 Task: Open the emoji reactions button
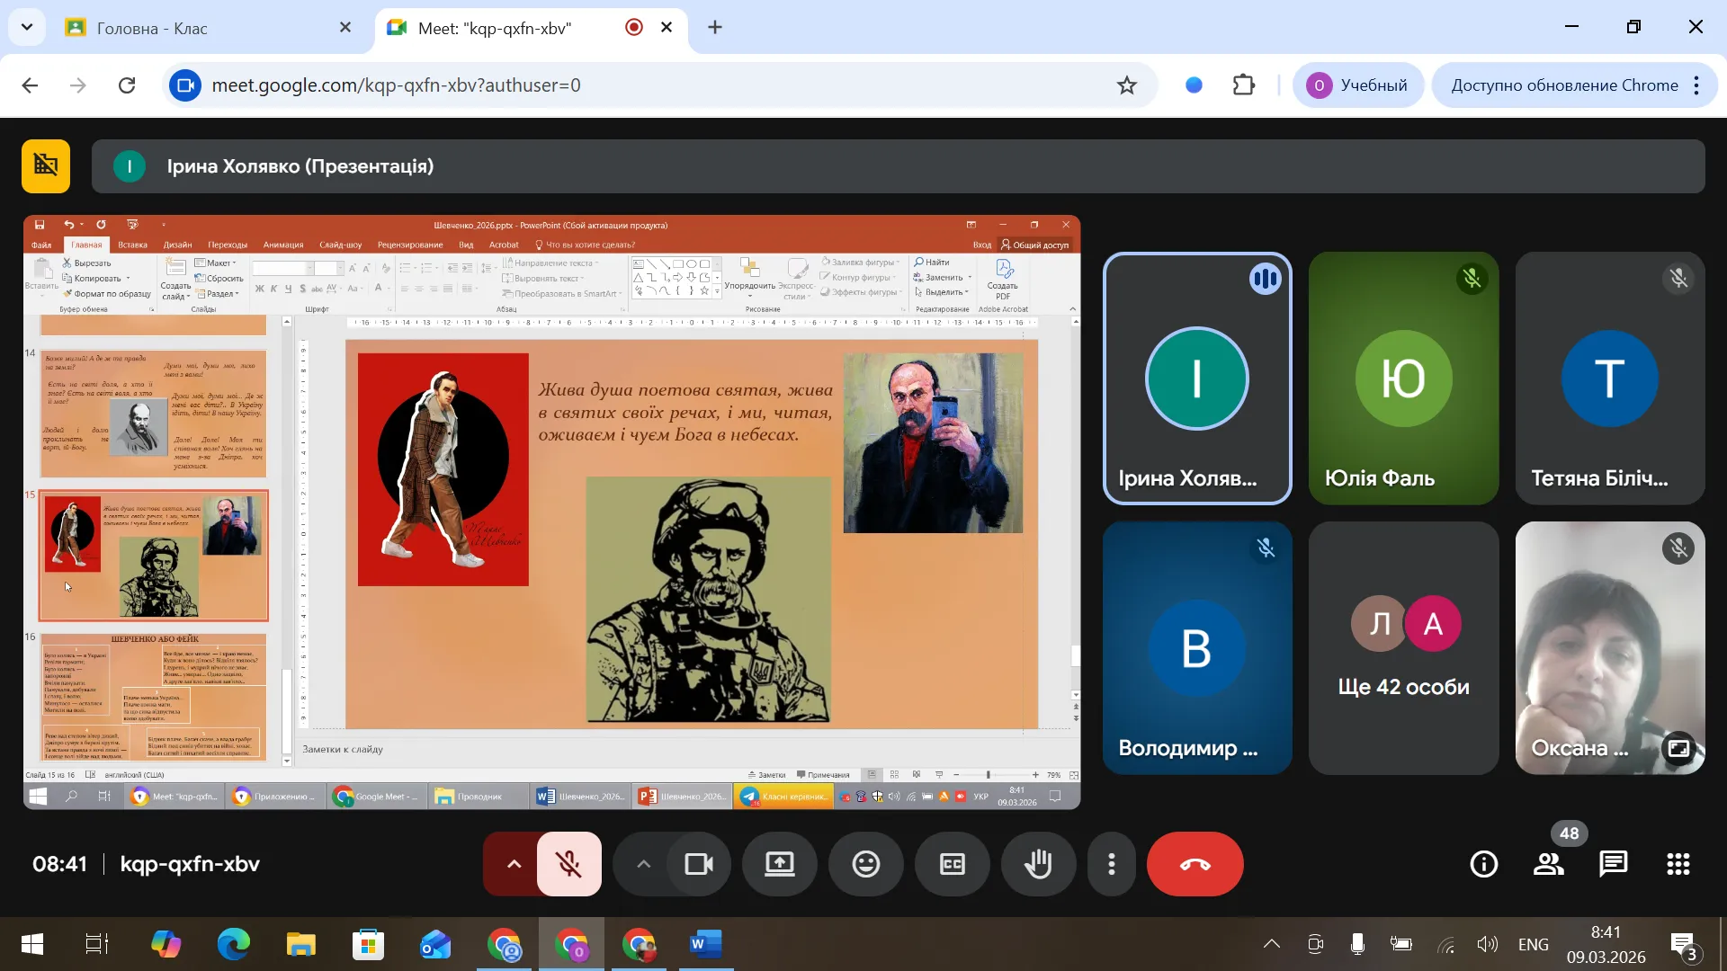click(x=865, y=864)
